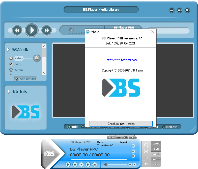This screenshot has height=169, width=198.
Task: Collapse the BS.Media section arrow
Action: point(8,50)
